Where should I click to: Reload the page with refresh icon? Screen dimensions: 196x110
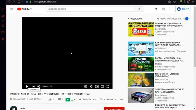coord(19,2)
